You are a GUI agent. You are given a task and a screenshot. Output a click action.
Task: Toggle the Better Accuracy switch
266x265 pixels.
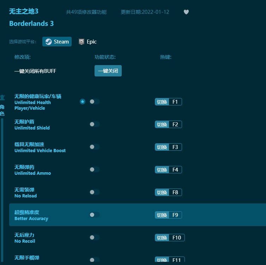[95, 215]
